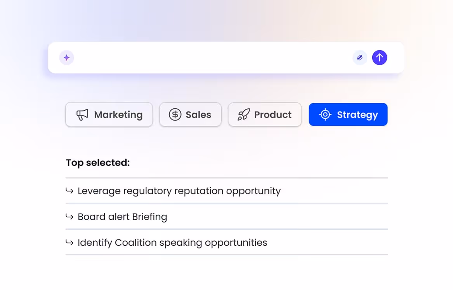Click the paperclip attachment icon
The image size is (453, 290).
360,58
